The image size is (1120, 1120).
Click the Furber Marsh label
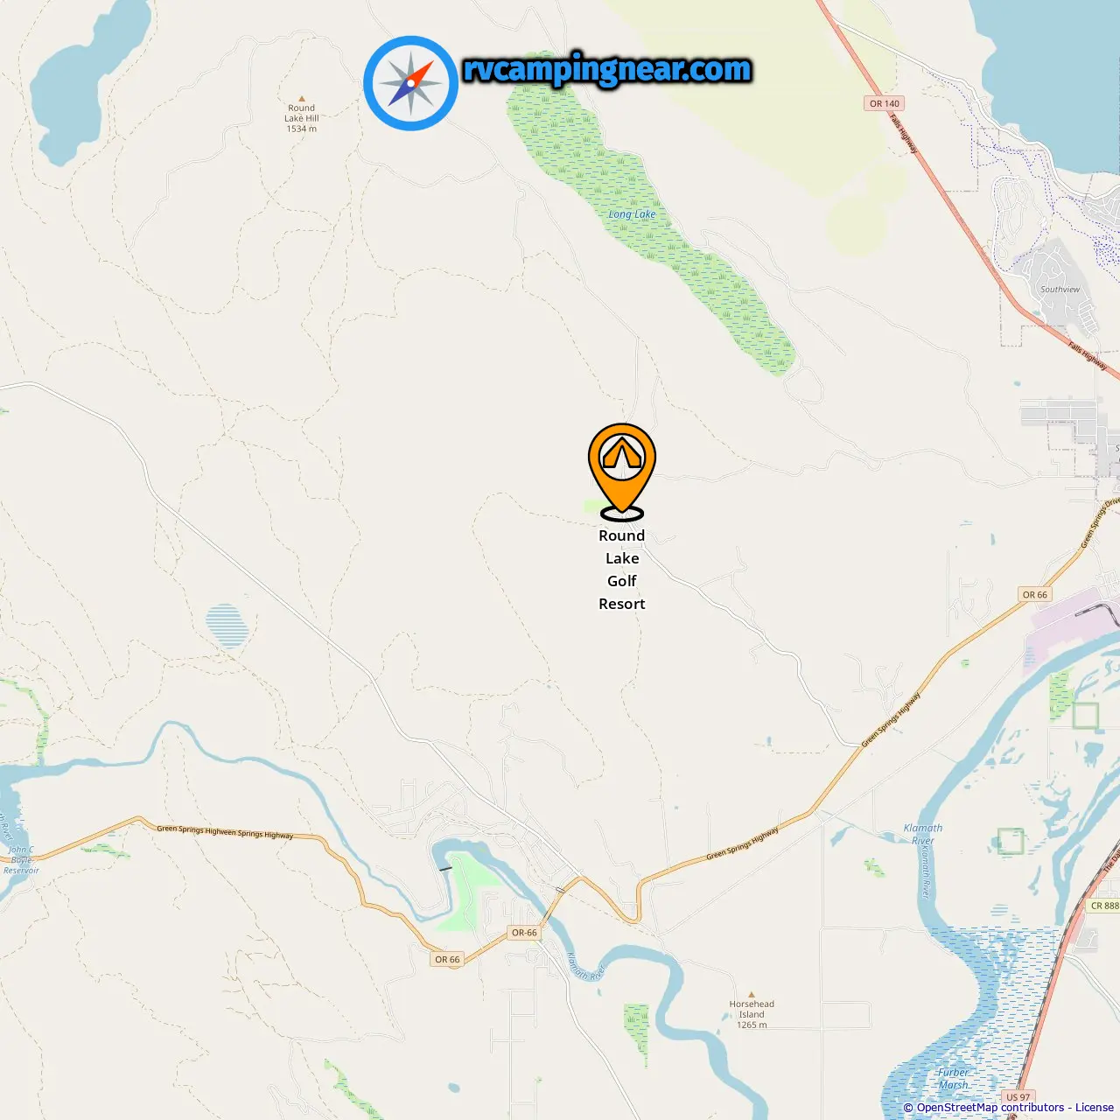point(954,1078)
